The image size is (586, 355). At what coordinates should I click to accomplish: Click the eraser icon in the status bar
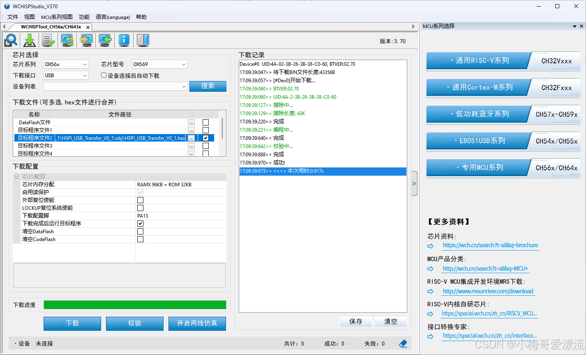[403, 343]
